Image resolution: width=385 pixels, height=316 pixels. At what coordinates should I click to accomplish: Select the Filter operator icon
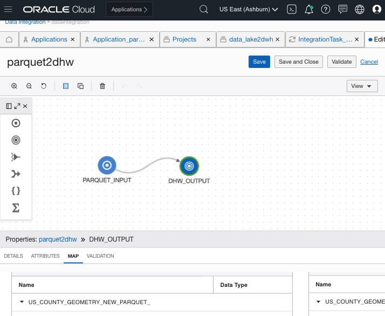[x=16, y=157]
